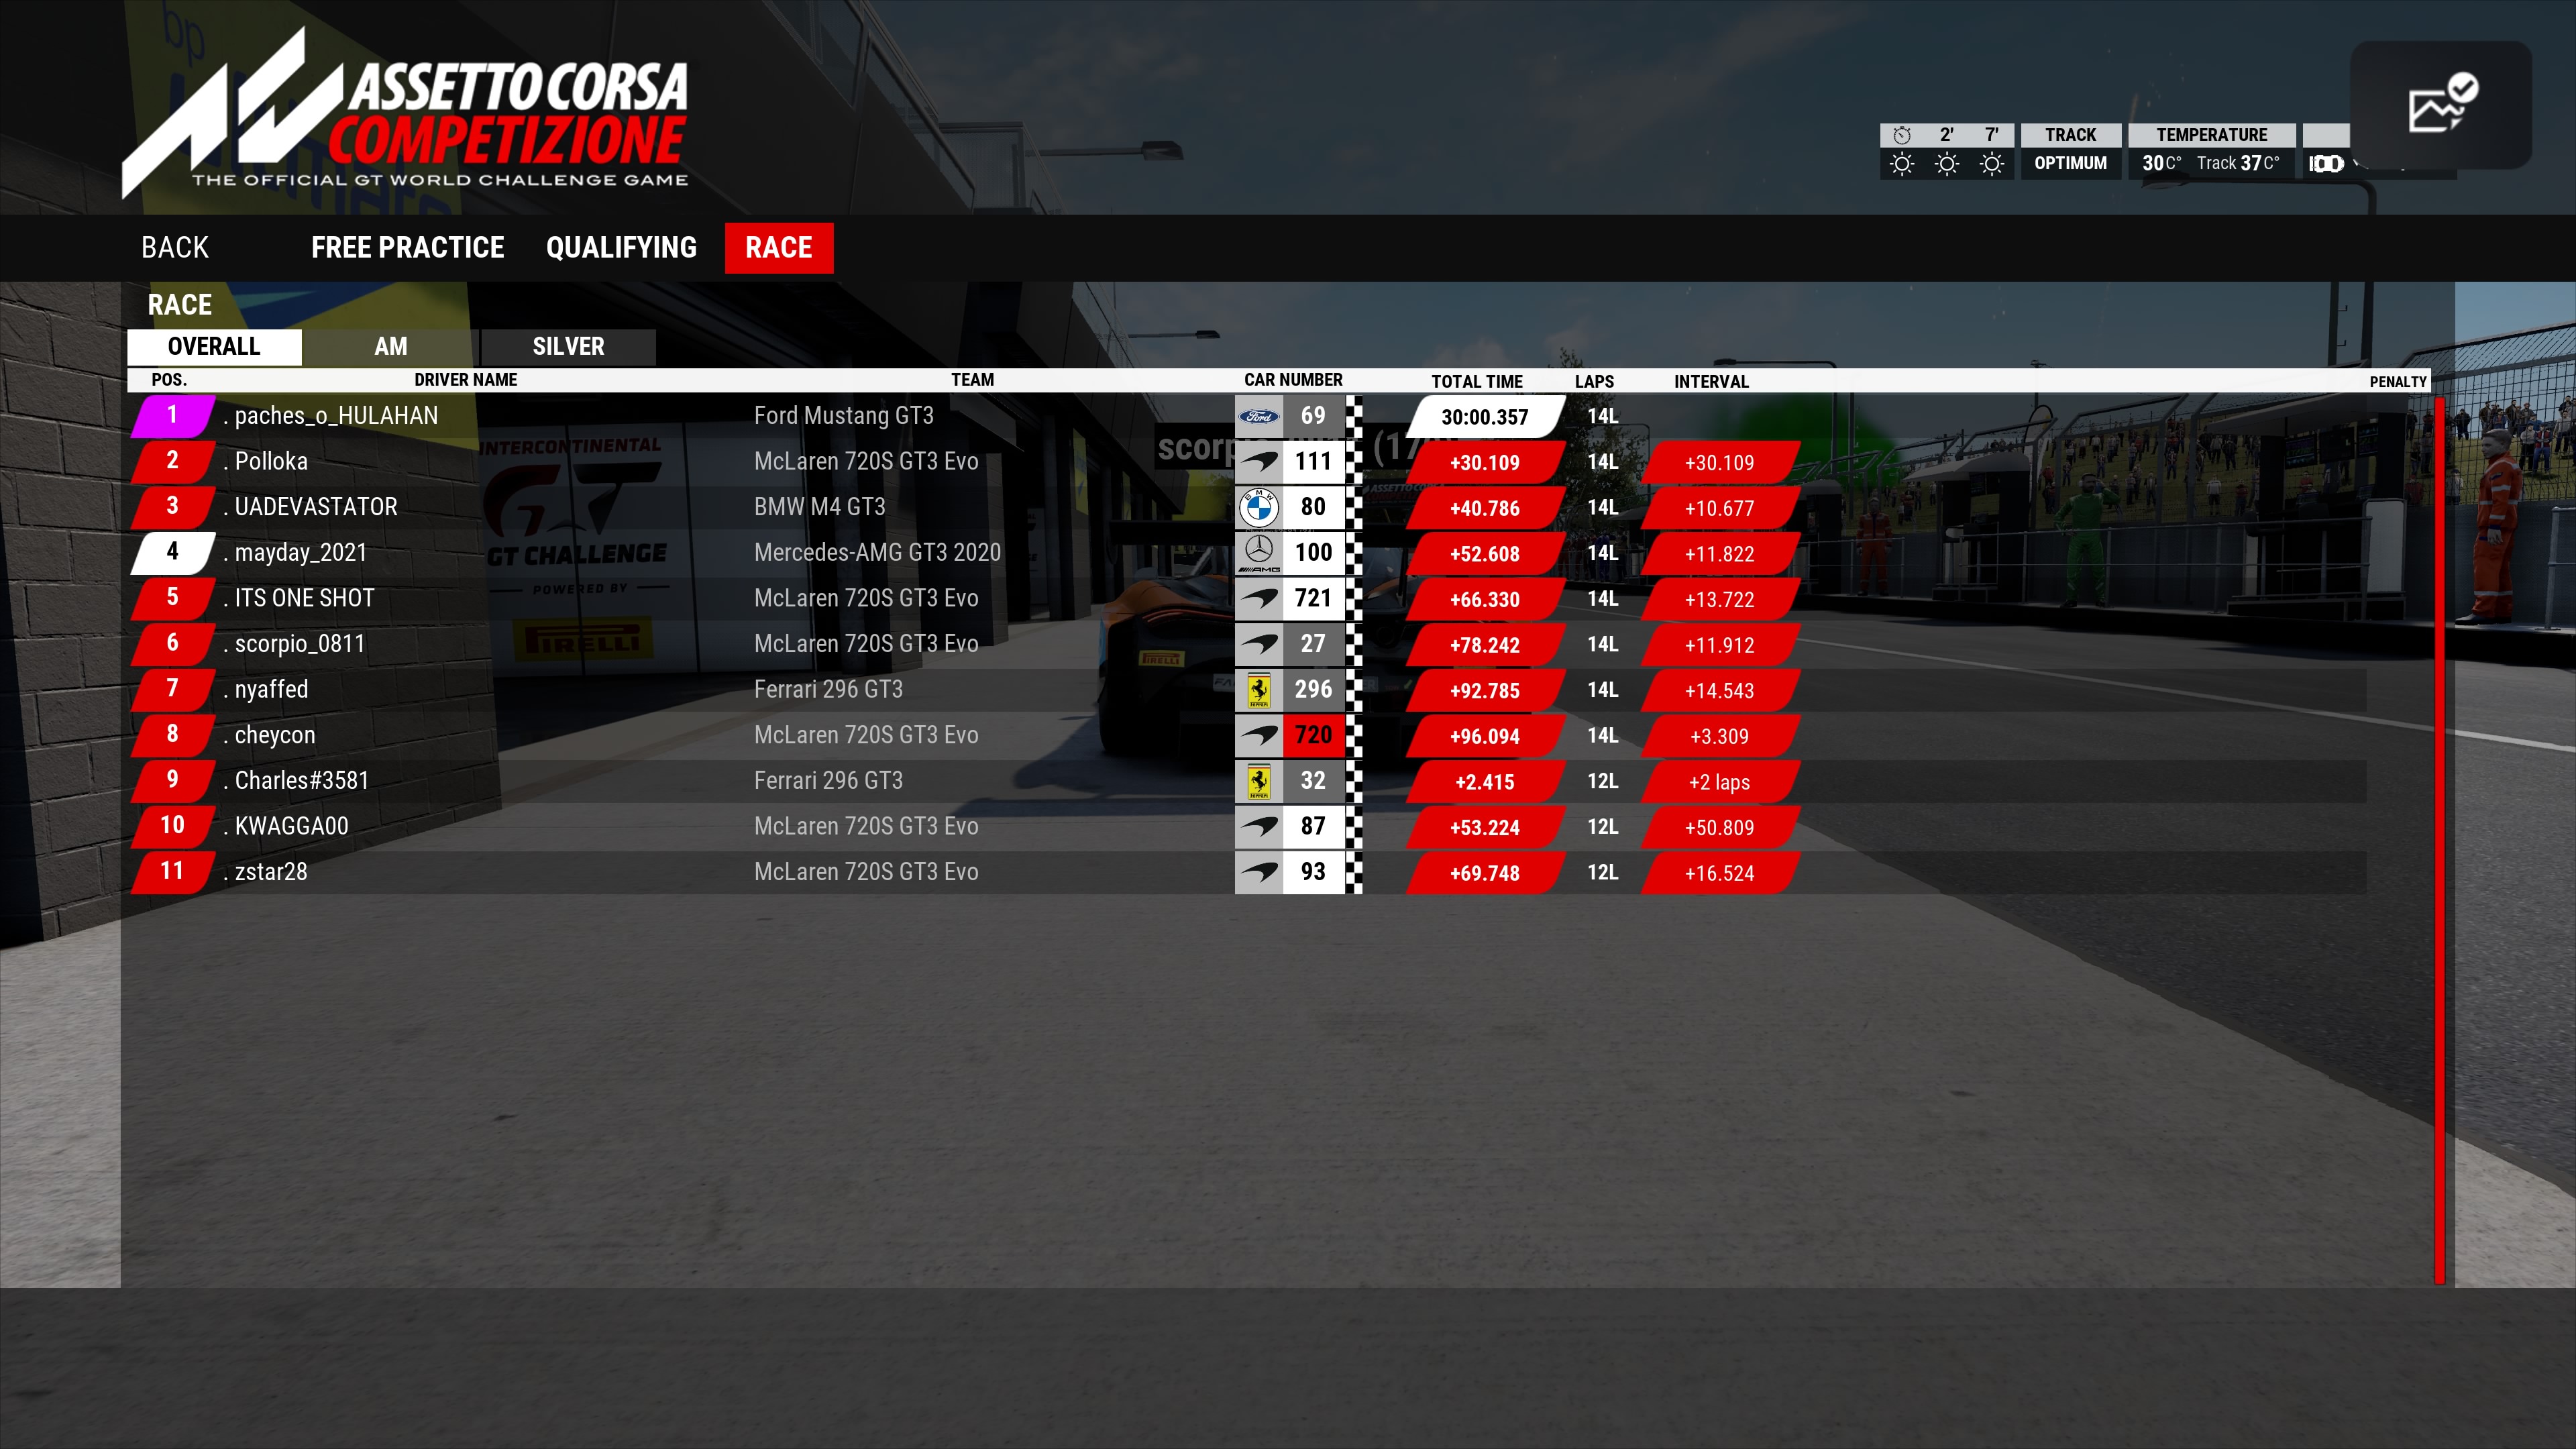Image resolution: width=2576 pixels, height=1449 pixels.
Task: Click the BMW M4 GT3 team entry
Action: coord(820,508)
